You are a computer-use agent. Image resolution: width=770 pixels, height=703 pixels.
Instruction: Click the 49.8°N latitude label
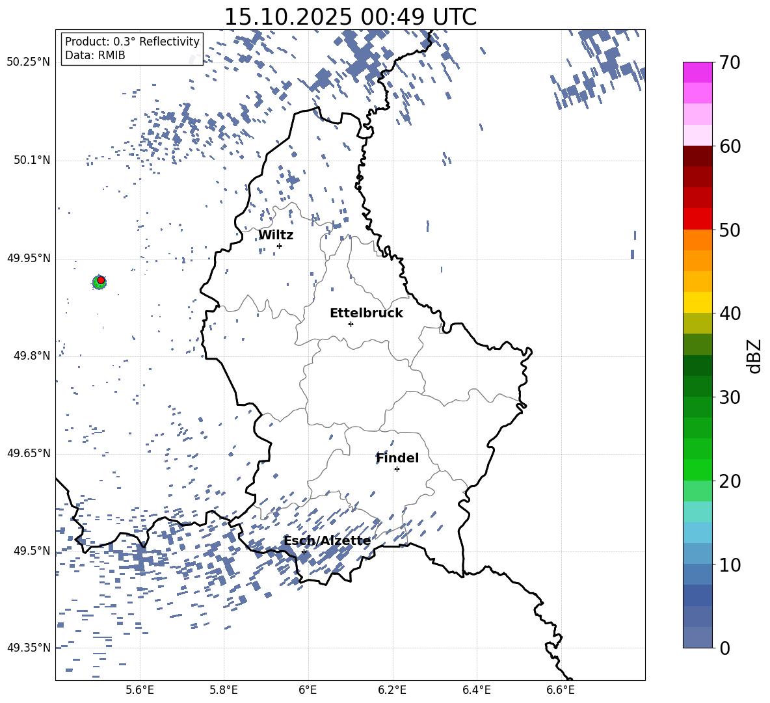32,356
